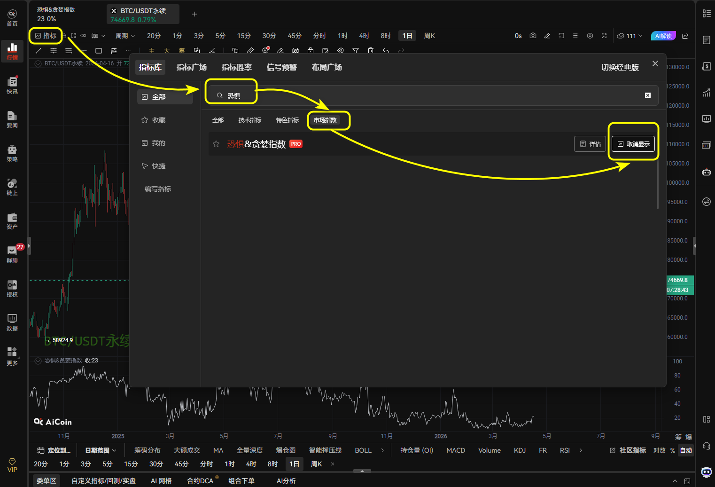Click the trash delete icon in drawing toolbar
Image resolution: width=715 pixels, height=487 pixels.
pos(371,51)
